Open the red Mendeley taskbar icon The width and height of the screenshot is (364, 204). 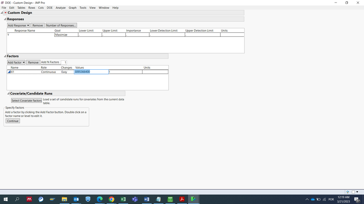point(29,199)
